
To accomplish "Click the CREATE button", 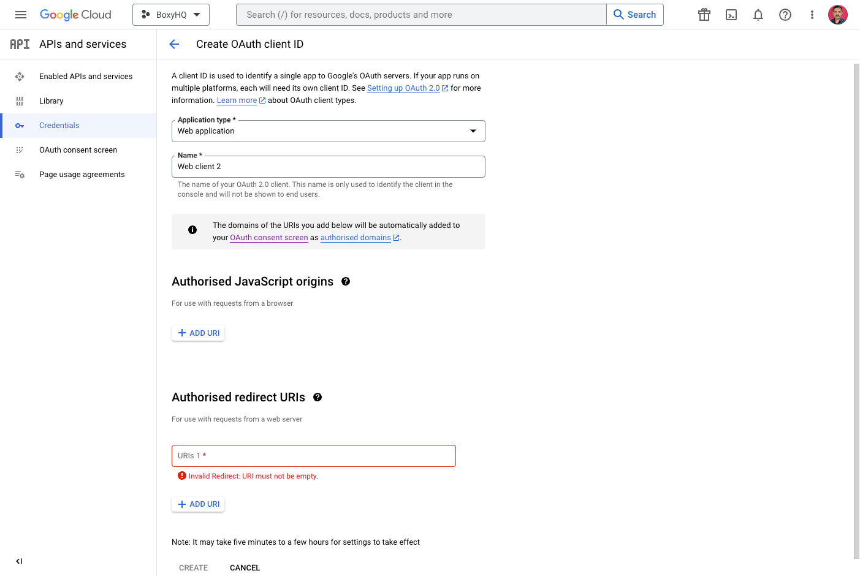I will [x=193, y=567].
